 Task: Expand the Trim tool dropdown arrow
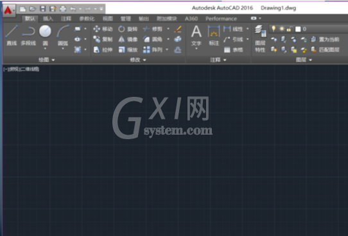[168, 29]
